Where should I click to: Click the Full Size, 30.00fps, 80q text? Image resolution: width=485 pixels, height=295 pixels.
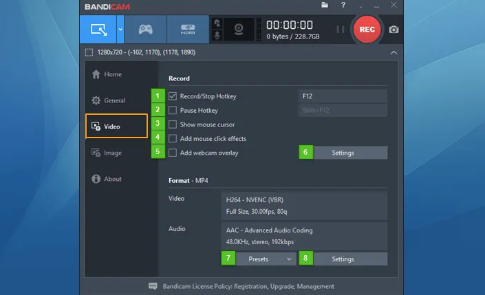[257, 212]
